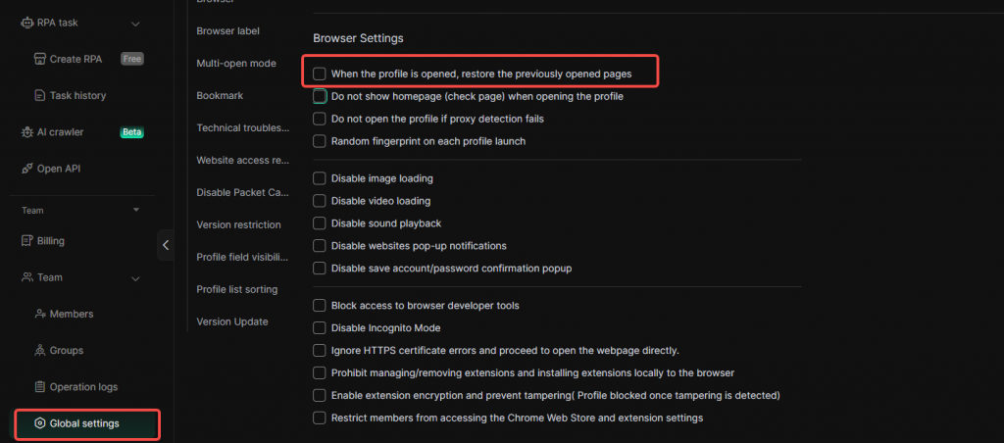This screenshot has height=443, width=1004.
Task: Collapse the sidebar with arrow handle
Action: point(166,245)
